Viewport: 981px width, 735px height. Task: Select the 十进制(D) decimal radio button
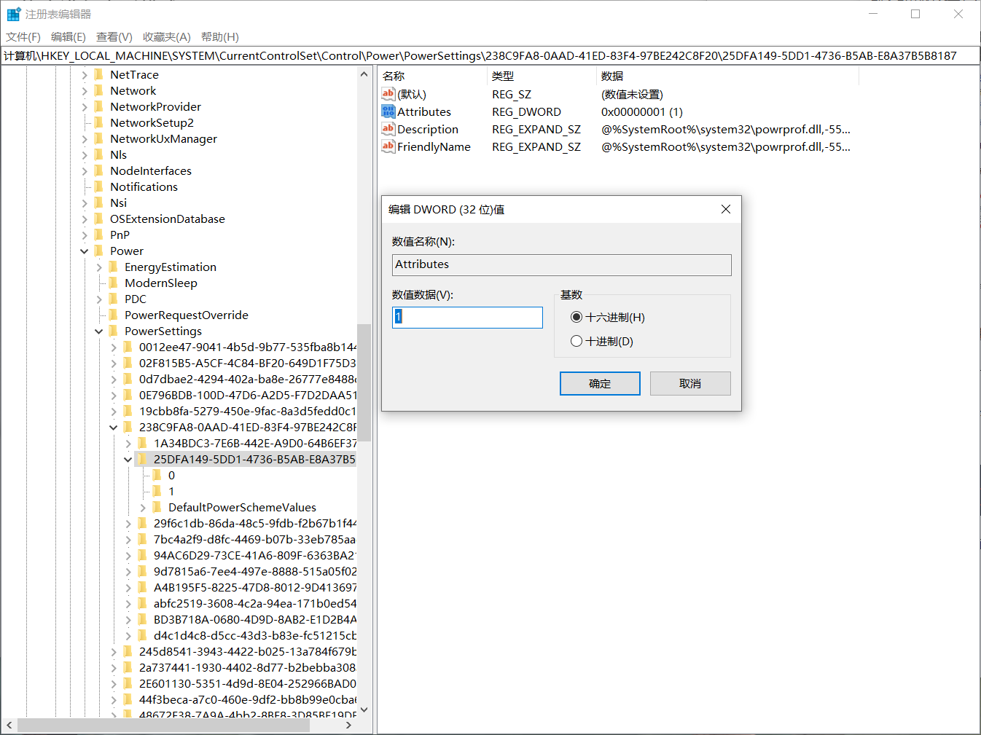point(577,341)
